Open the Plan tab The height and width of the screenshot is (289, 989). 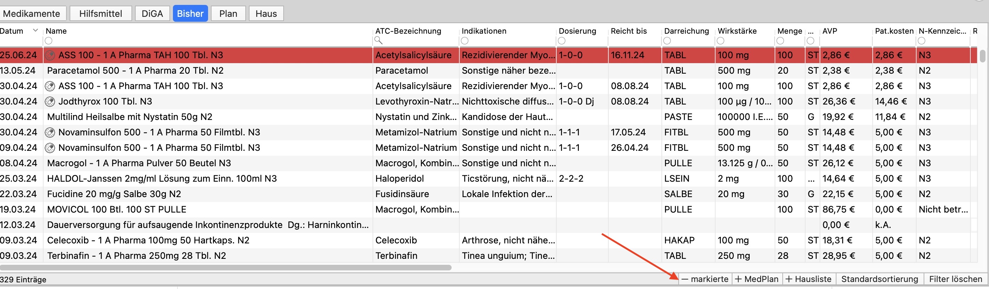point(228,14)
